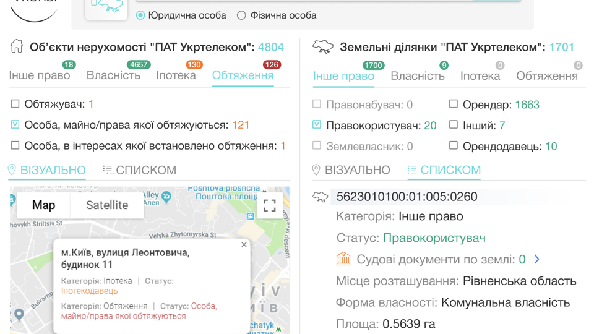Select the Map view button
This screenshot has width=594, height=334.
43,205
